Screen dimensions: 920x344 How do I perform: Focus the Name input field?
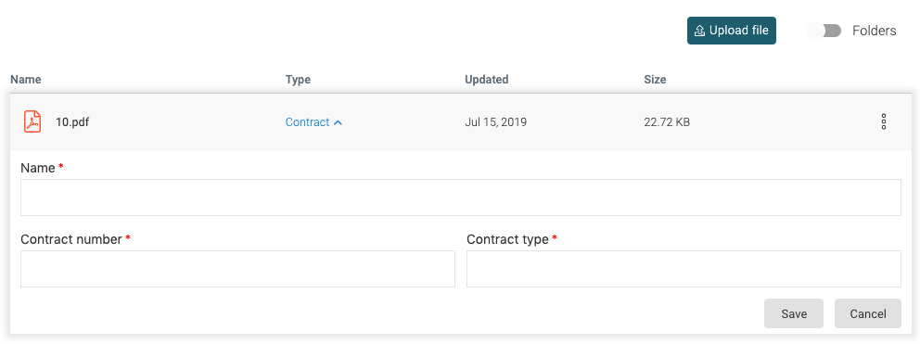click(461, 197)
